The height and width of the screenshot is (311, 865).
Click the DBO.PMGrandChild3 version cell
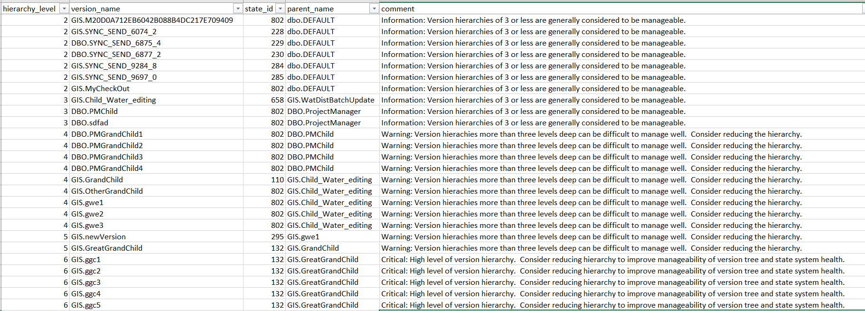[x=156, y=157]
